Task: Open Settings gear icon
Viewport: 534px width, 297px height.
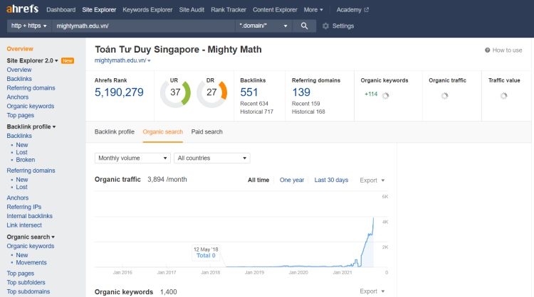Action: [x=325, y=26]
